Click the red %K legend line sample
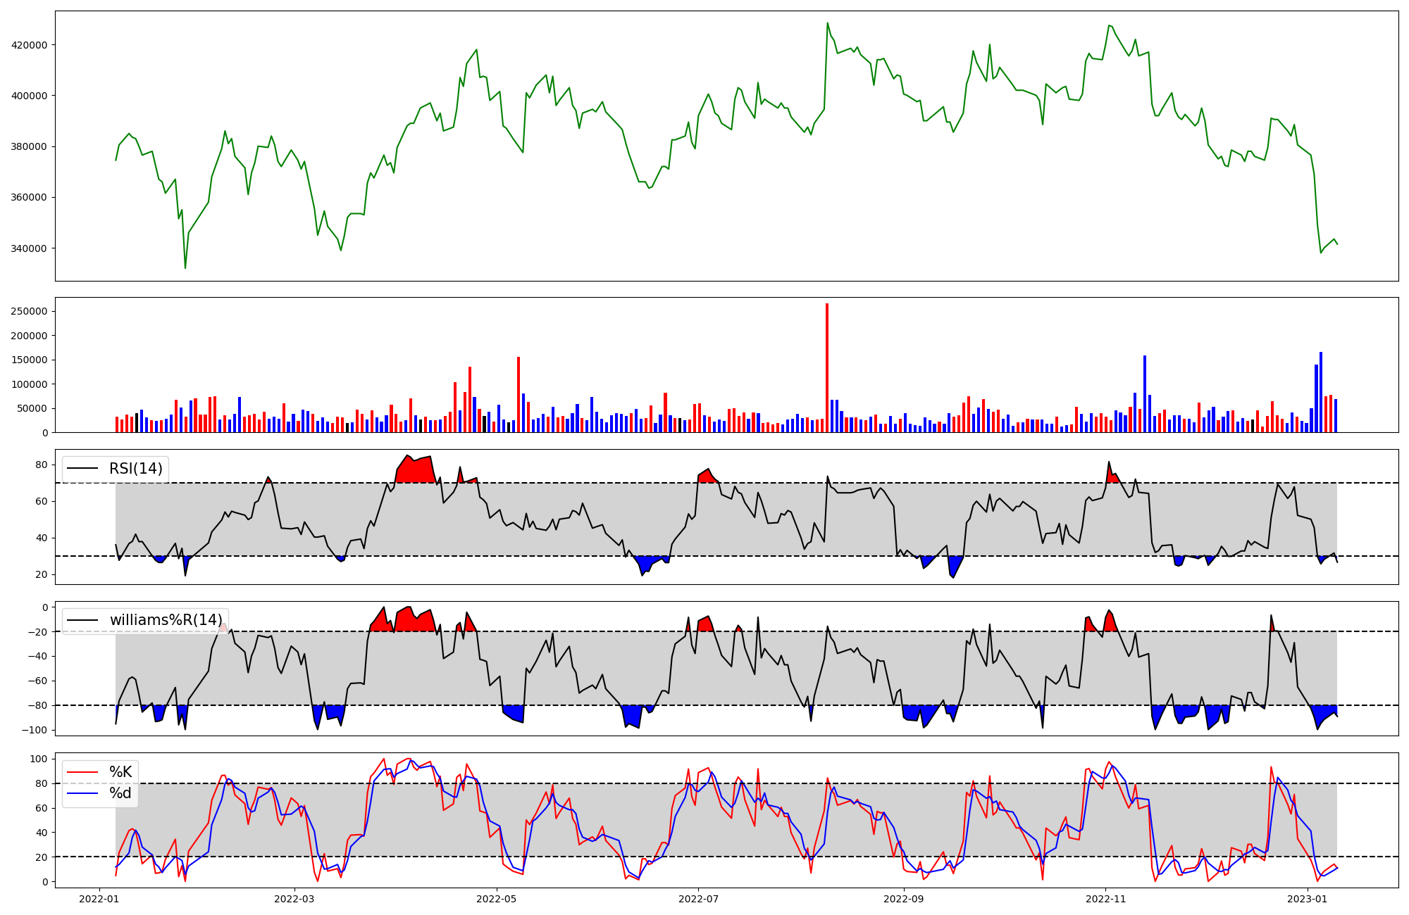This screenshot has width=1409, height=915. [82, 772]
